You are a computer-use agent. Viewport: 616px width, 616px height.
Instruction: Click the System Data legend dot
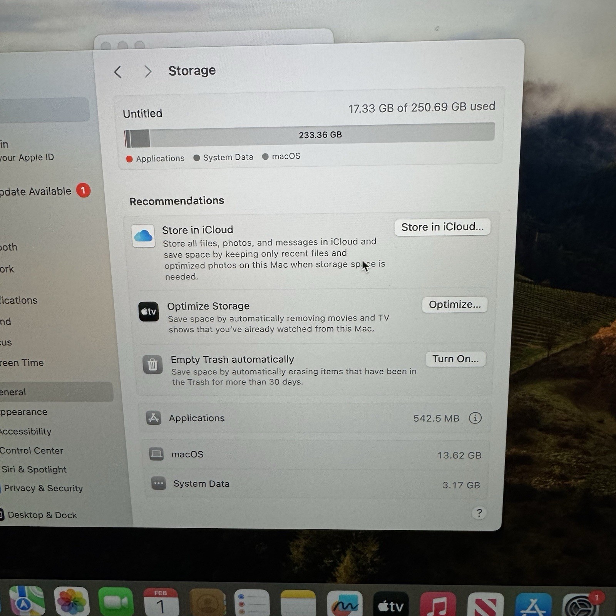click(196, 158)
